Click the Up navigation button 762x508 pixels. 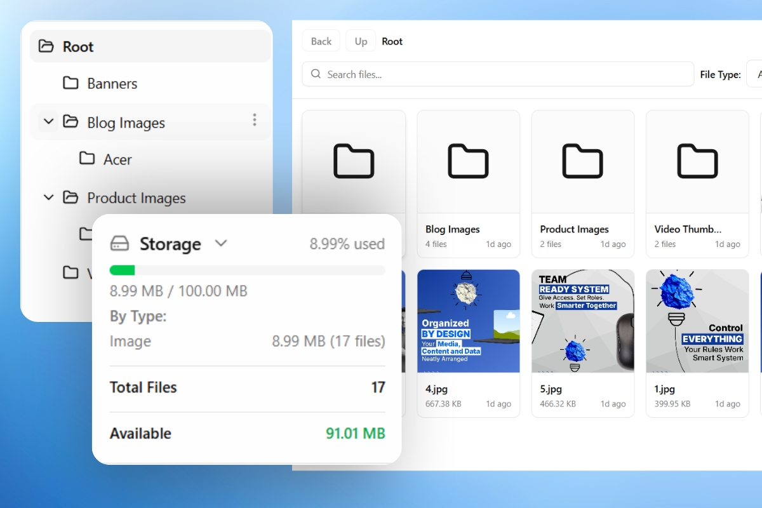point(360,41)
